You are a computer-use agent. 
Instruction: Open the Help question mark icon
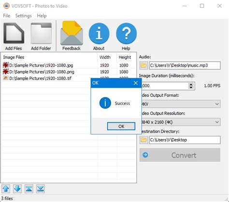(126, 33)
